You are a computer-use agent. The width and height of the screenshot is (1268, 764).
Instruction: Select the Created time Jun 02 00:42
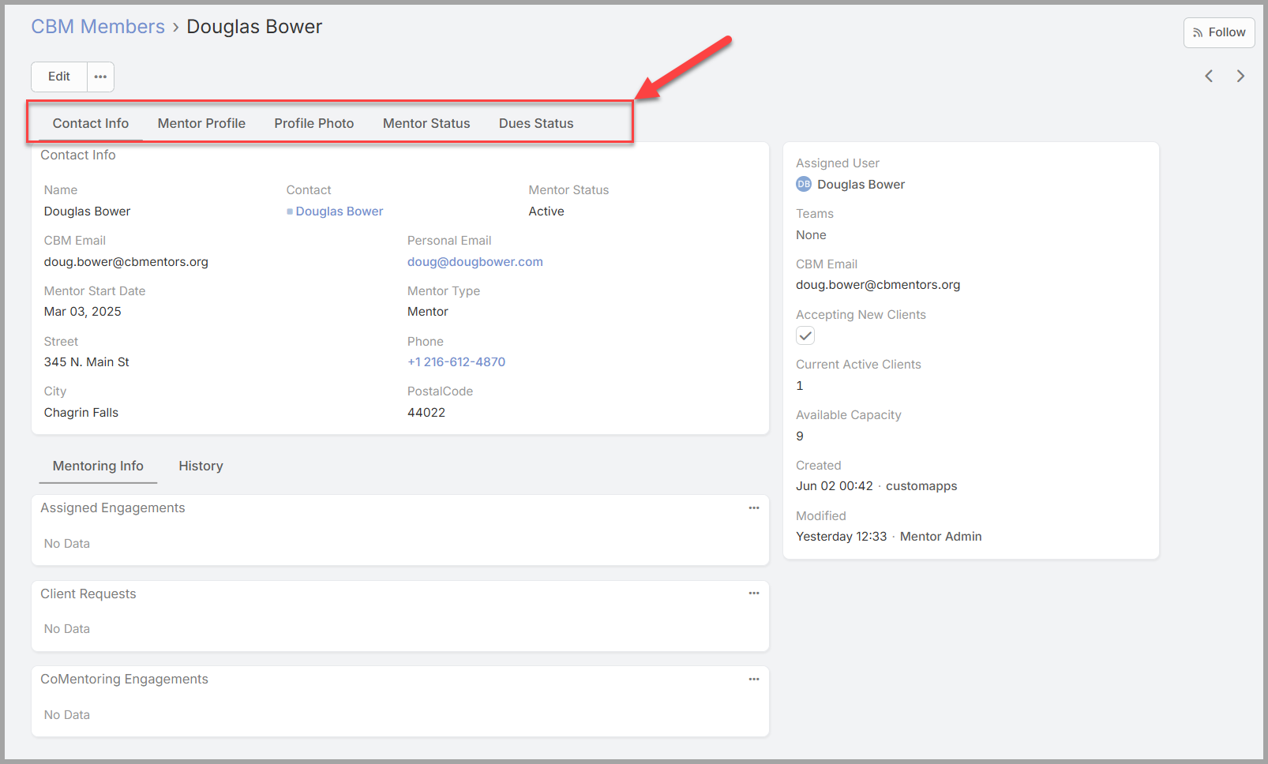pyautogui.click(x=835, y=485)
